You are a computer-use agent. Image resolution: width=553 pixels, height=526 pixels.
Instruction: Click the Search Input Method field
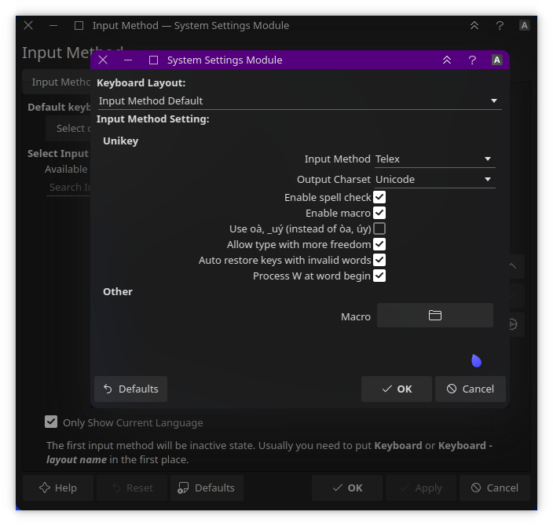(x=68, y=188)
